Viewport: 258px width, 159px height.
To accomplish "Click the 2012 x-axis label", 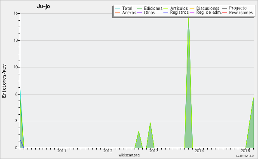I will pos(108,150).
